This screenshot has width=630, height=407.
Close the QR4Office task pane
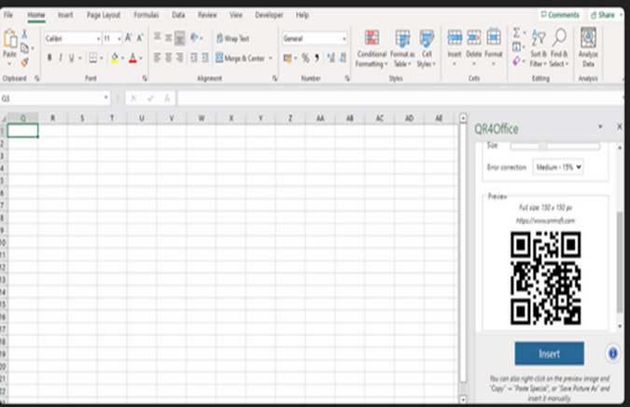619,127
